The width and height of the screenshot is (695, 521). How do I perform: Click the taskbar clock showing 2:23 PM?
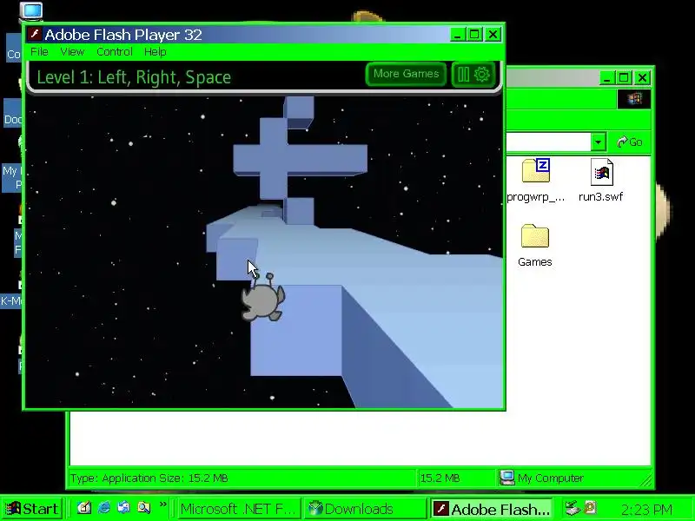coord(646,510)
